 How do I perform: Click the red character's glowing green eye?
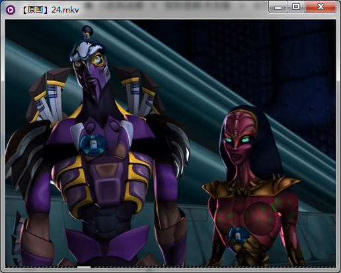click(246, 139)
